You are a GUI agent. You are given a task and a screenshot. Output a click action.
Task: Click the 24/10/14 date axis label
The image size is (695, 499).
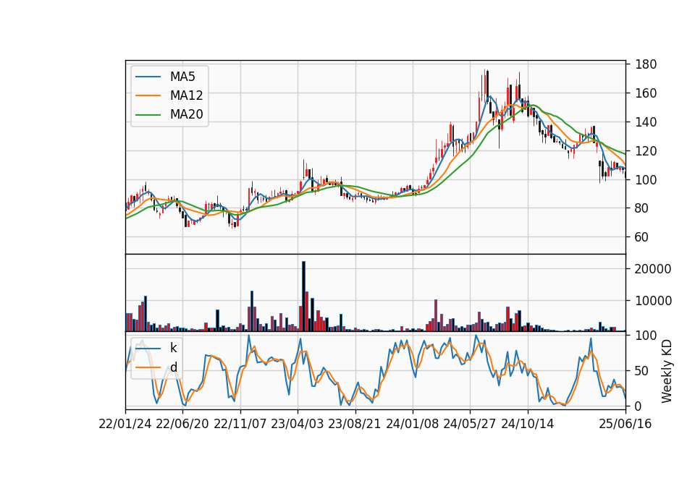pyautogui.click(x=528, y=424)
